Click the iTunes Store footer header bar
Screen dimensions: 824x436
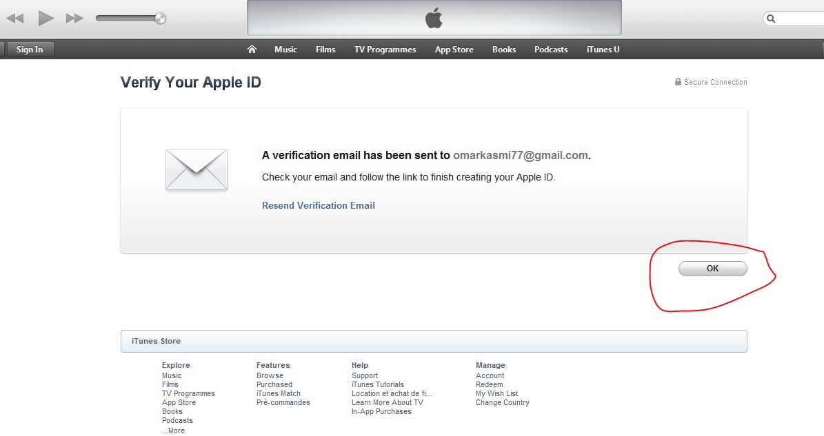tap(434, 341)
